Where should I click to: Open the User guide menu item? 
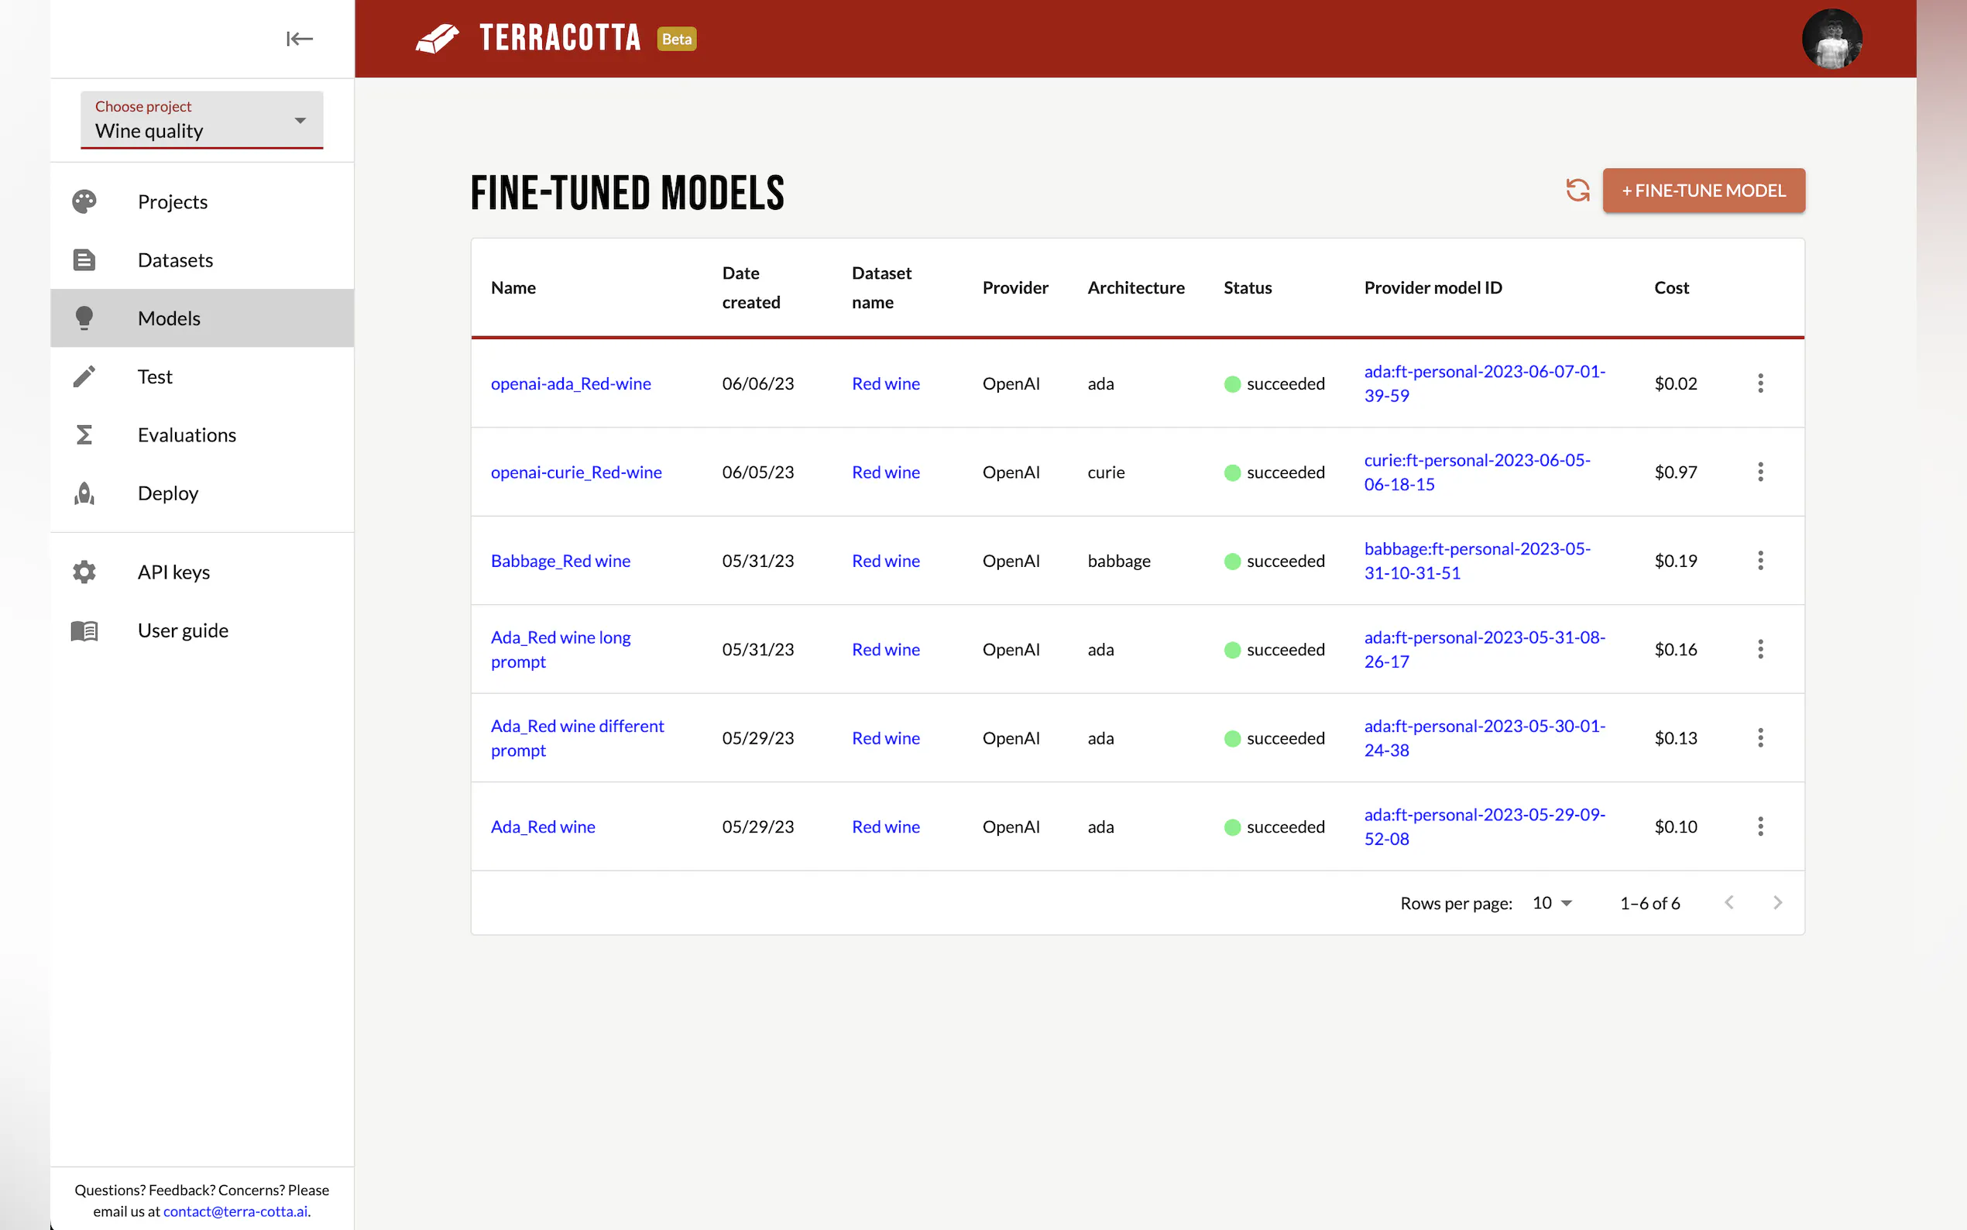(x=182, y=630)
